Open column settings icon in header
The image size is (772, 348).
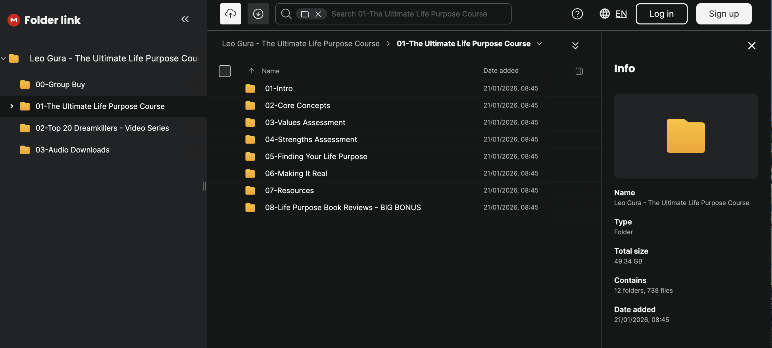coord(579,71)
